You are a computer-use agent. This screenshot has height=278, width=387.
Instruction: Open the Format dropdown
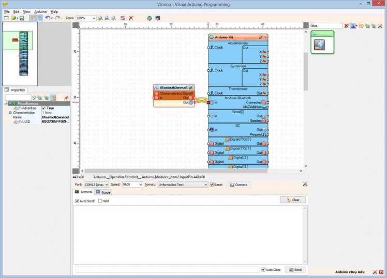coord(205,184)
